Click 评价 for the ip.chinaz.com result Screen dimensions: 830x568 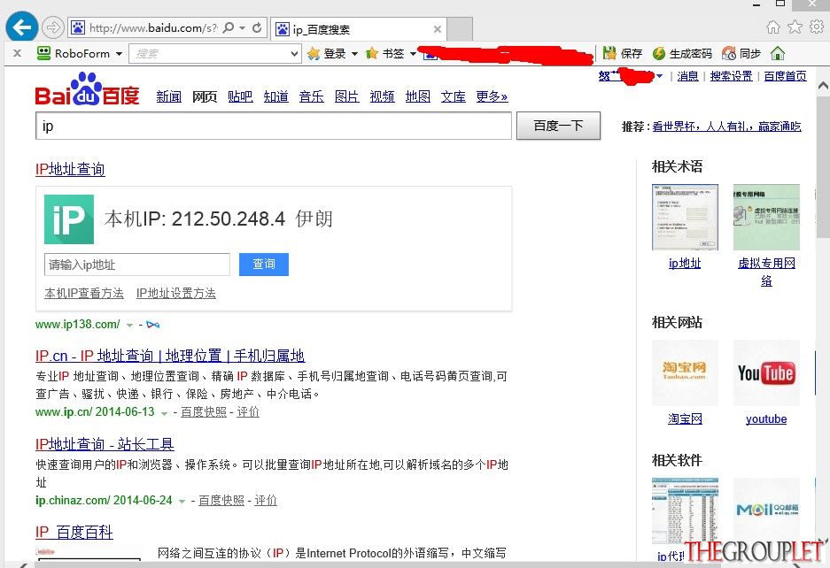point(266,500)
